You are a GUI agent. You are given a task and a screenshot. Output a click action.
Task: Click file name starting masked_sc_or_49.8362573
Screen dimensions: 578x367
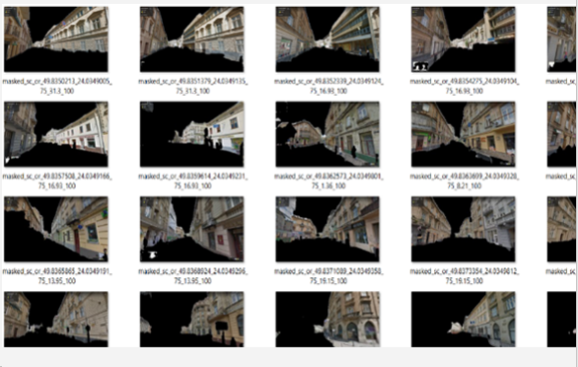point(328,182)
